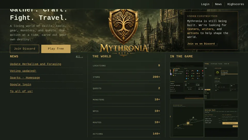The width and height of the screenshot is (248, 140).
Task: Go to Highscores page
Action: pyautogui.click(x=236, y=4)
